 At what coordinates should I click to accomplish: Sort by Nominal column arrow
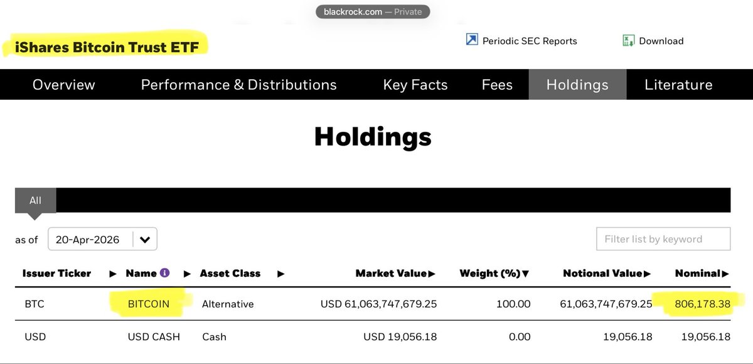click(x=725, y=274)
